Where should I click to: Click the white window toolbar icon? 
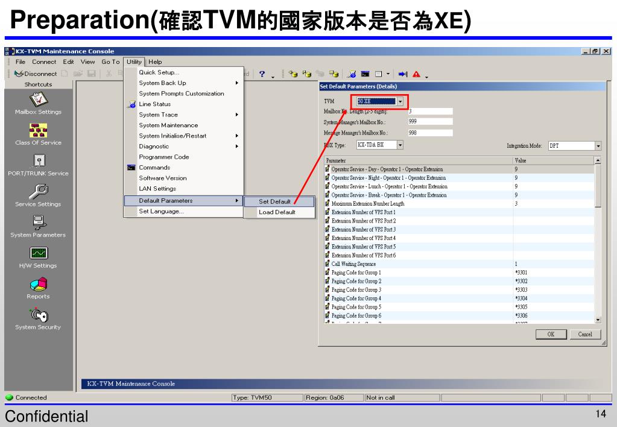379,74
